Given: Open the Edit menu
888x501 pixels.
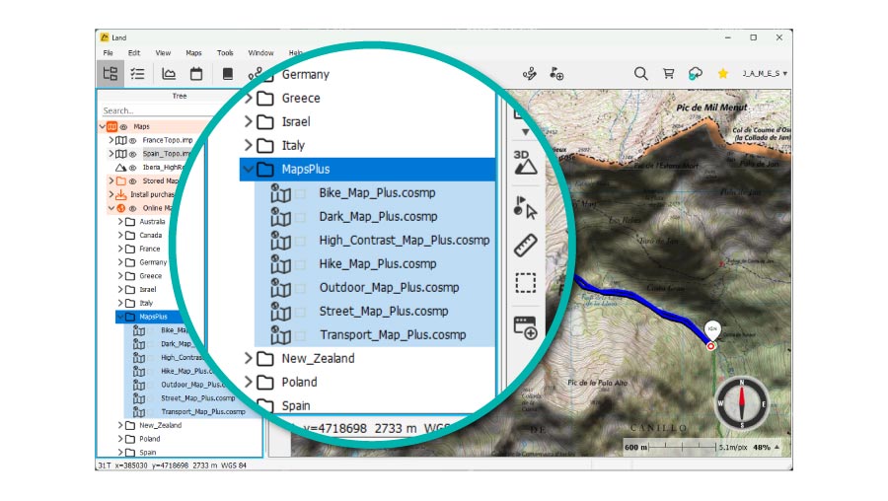Looking at the screenshot, I should (134, 52).
